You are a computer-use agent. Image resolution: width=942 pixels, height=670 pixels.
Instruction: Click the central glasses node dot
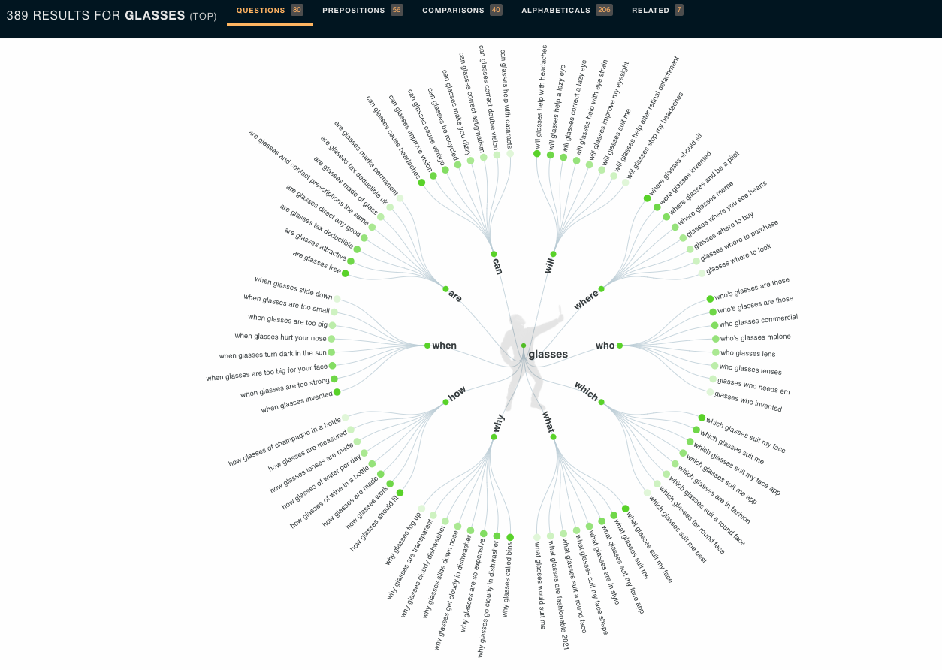point(524,346)
